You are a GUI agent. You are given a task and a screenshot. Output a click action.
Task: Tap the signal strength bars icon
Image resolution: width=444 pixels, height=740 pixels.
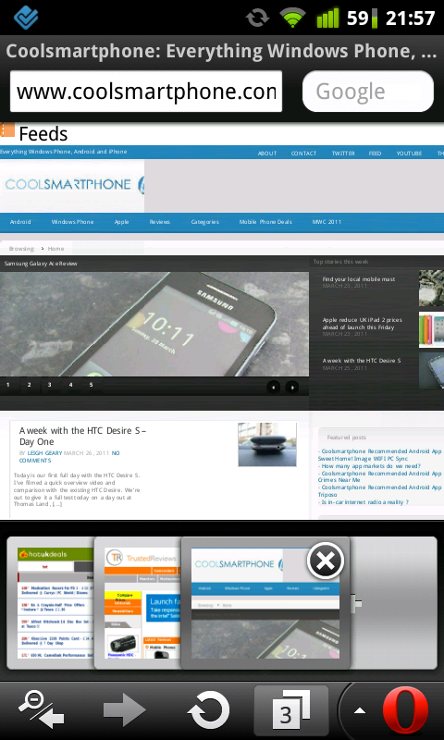328,18
